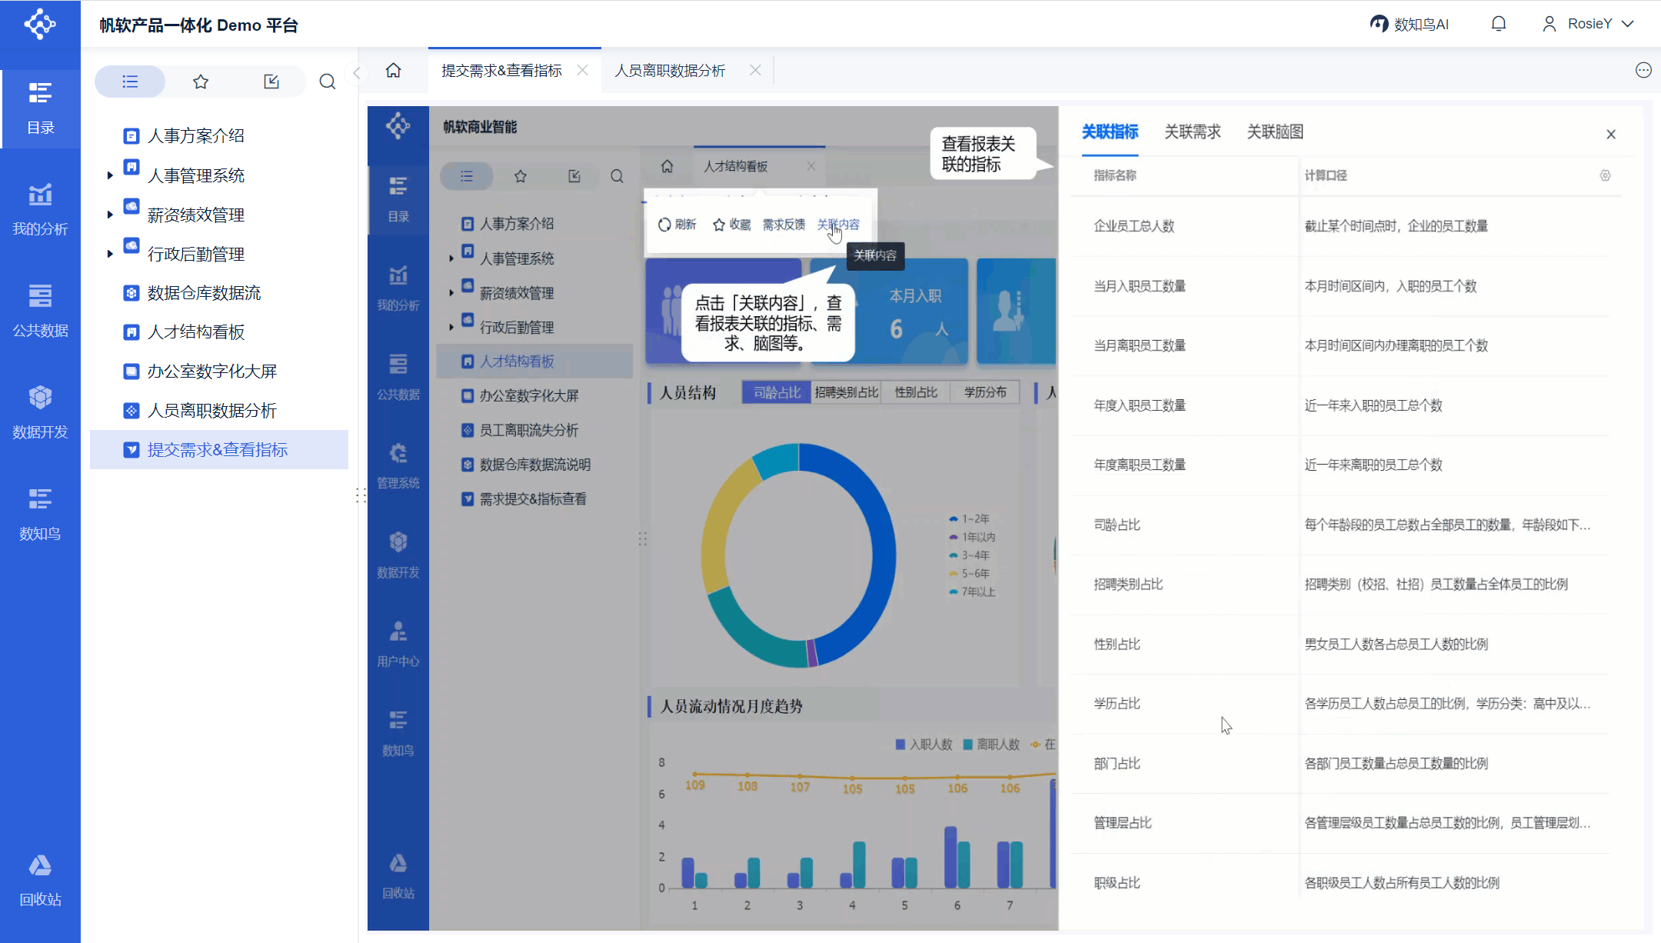Image resolution: width=1661 pixels, height=943 pixels.
Task: Click the notification bell icon
Action: pyautogui.click(x=1498, y=24)
